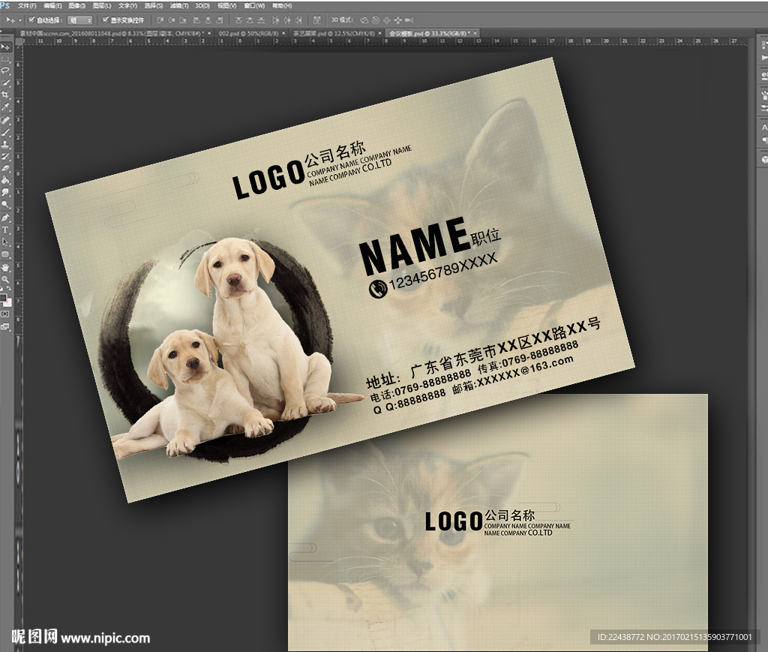Screen dimensions: 768x652
Task: Select the Clone Stamp tool
Action: 5,144
